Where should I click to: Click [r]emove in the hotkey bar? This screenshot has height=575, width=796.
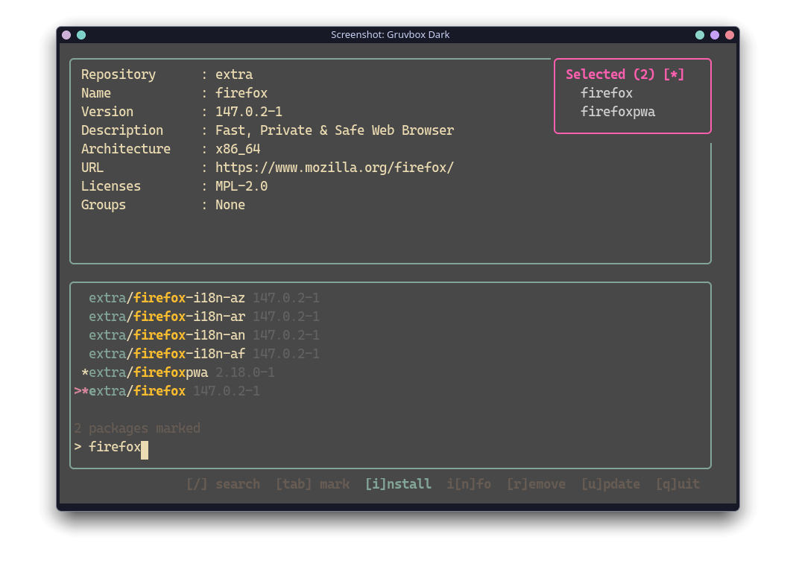(536, 483)
